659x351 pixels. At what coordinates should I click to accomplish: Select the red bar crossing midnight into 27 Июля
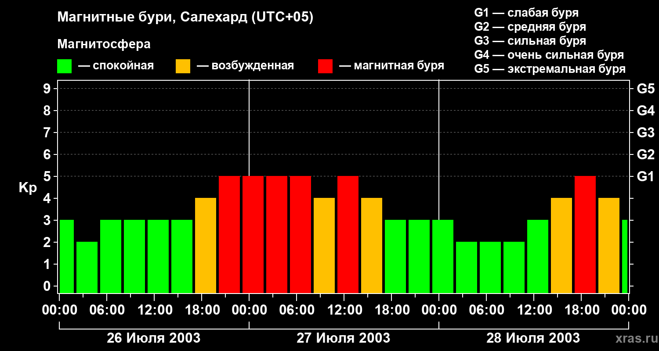253,234
